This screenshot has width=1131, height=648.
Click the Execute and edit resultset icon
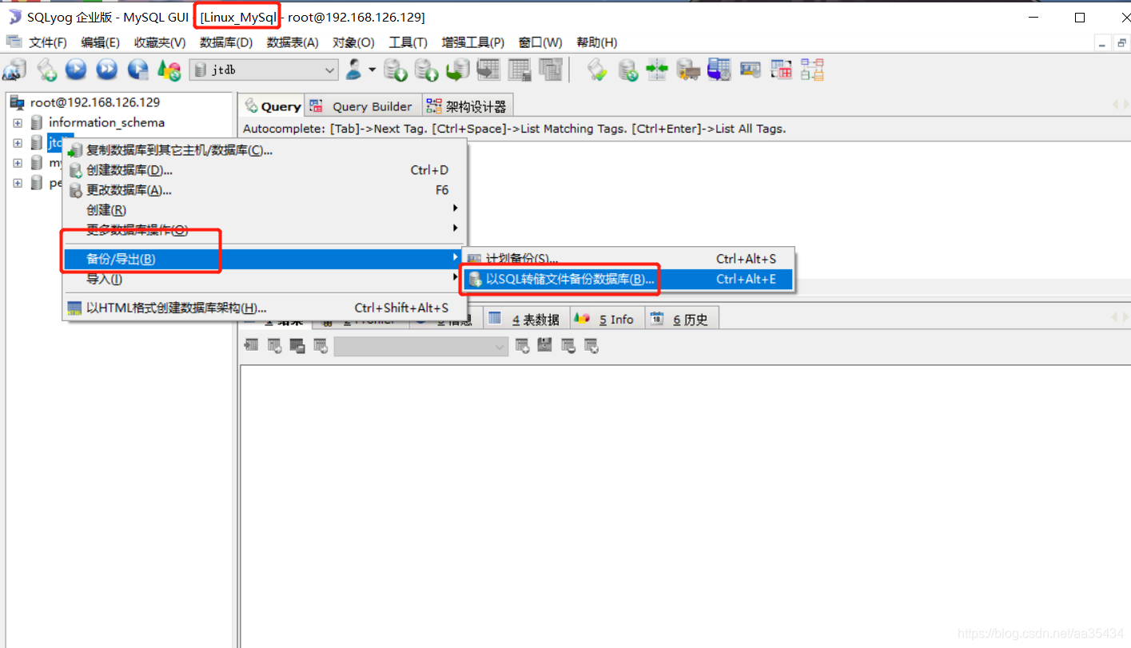138,70
